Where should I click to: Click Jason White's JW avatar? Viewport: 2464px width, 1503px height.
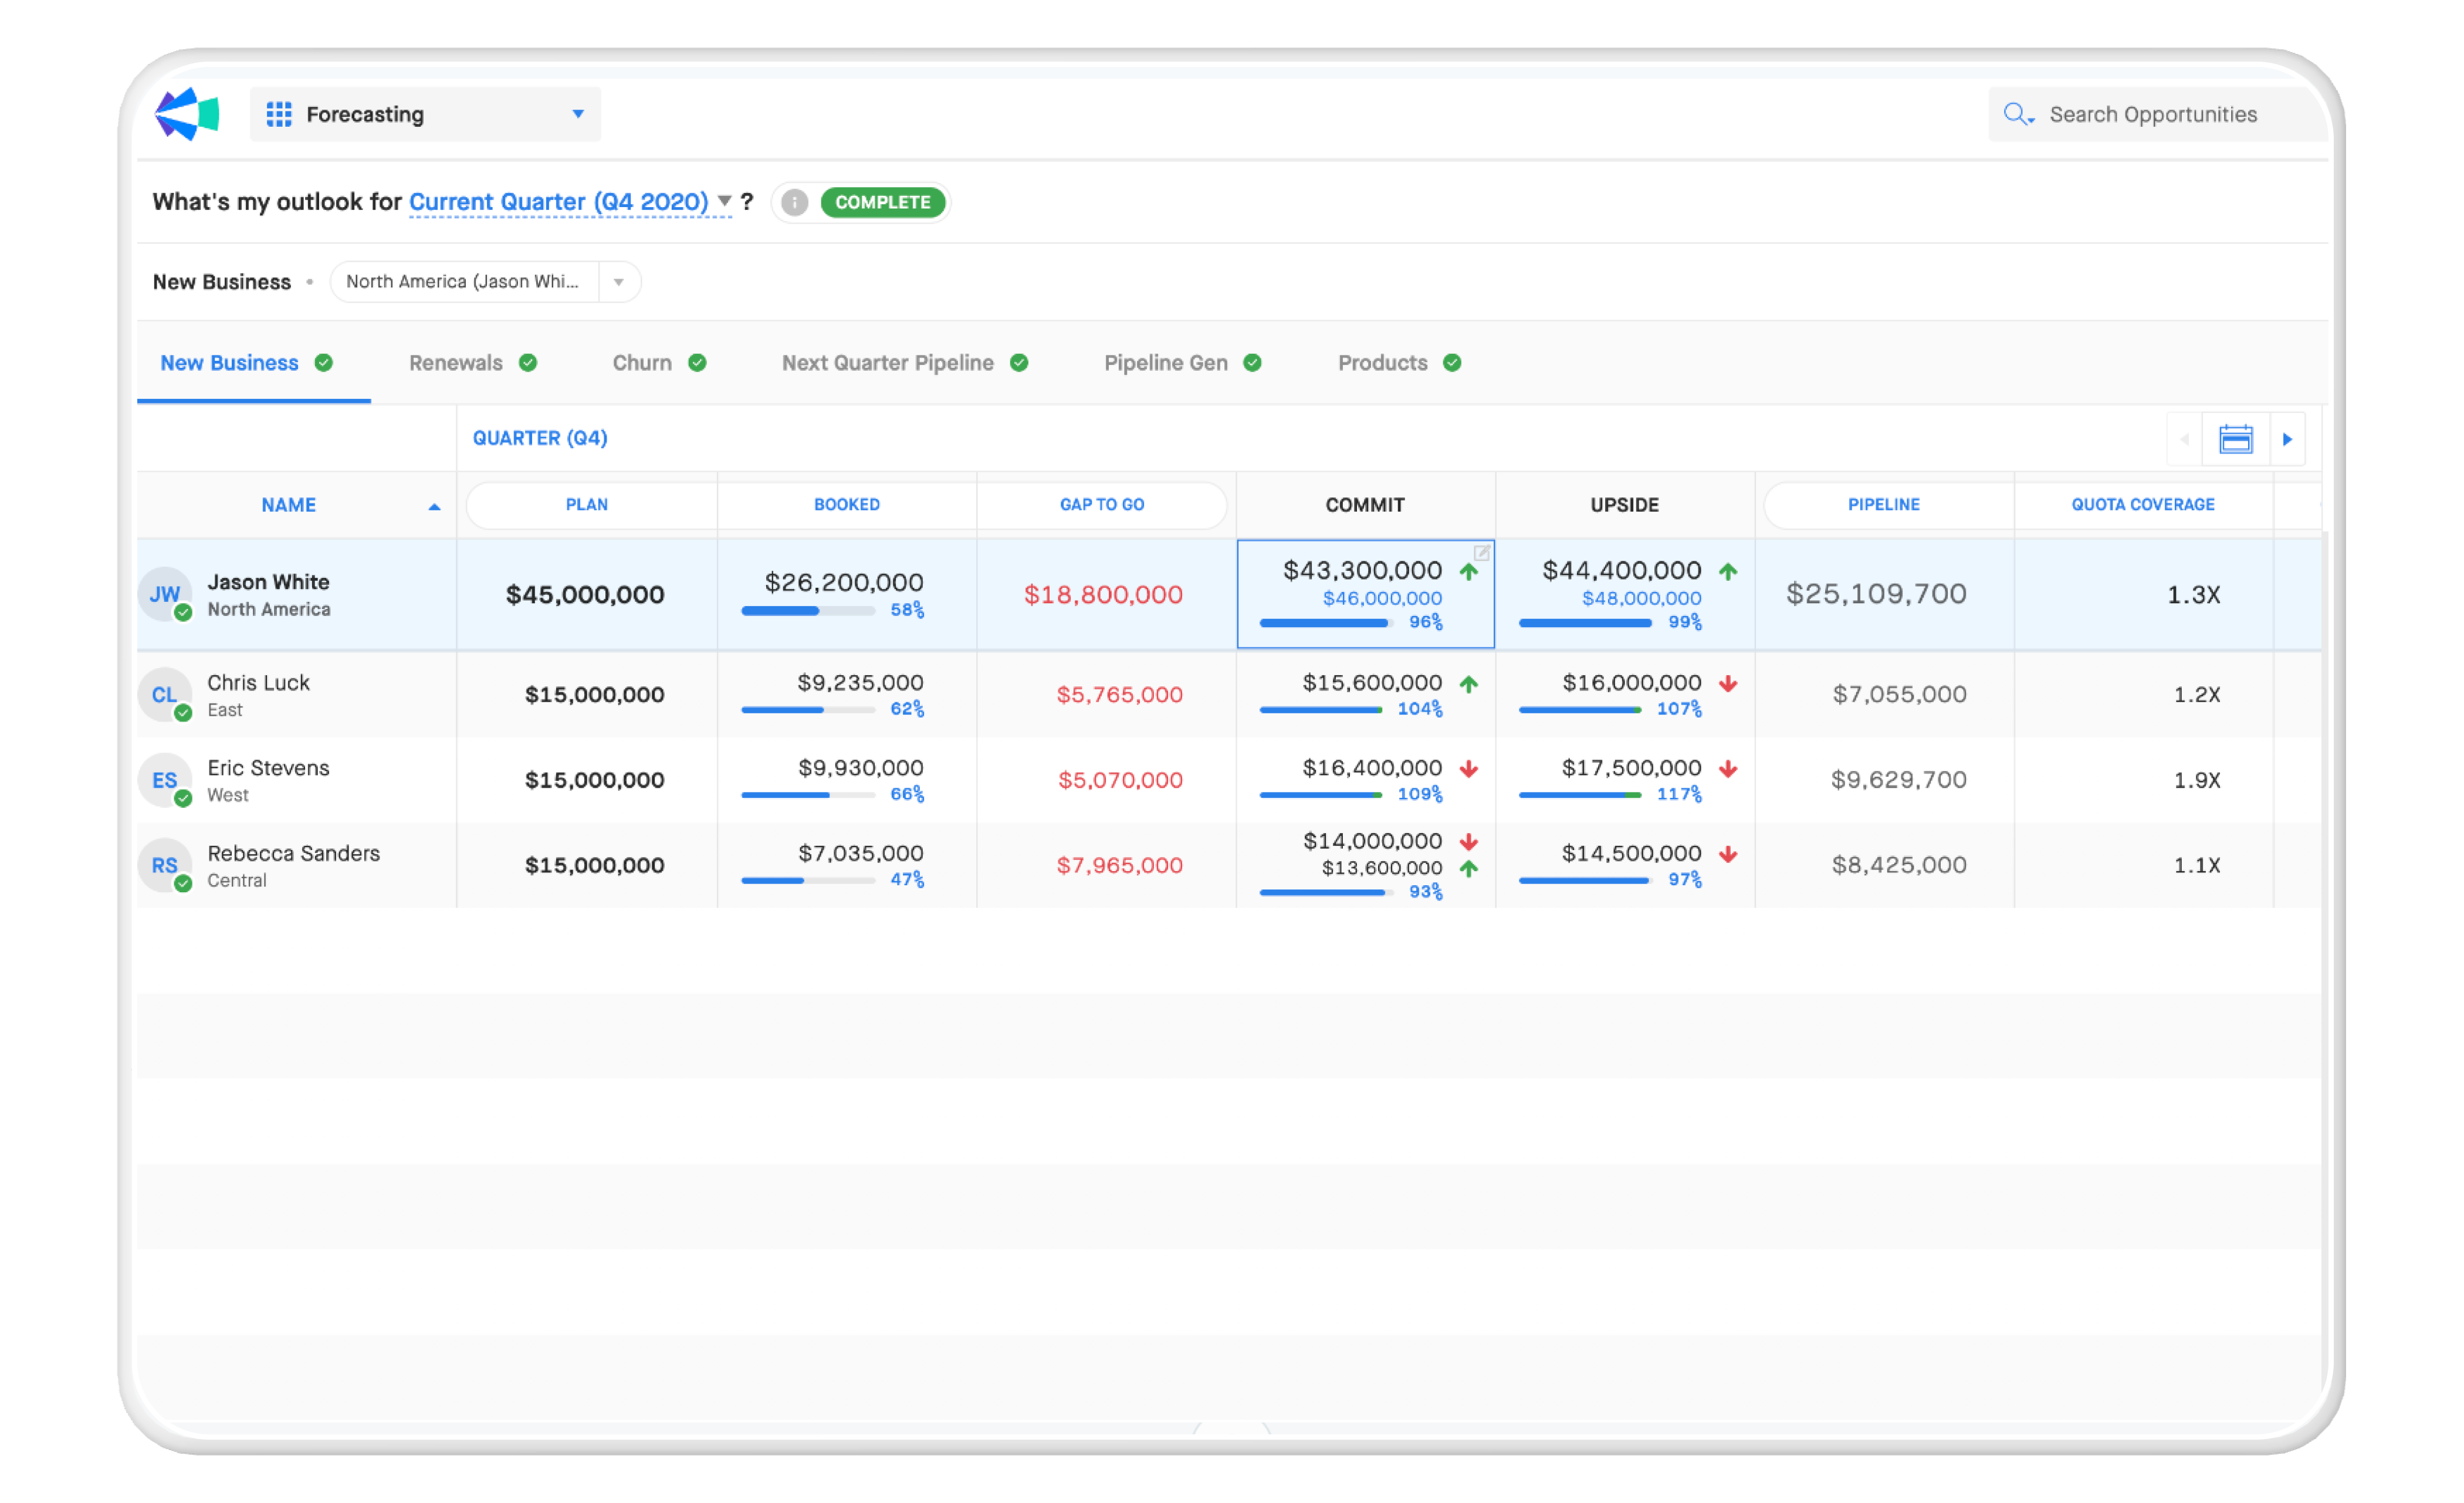[x=165, y=594]
